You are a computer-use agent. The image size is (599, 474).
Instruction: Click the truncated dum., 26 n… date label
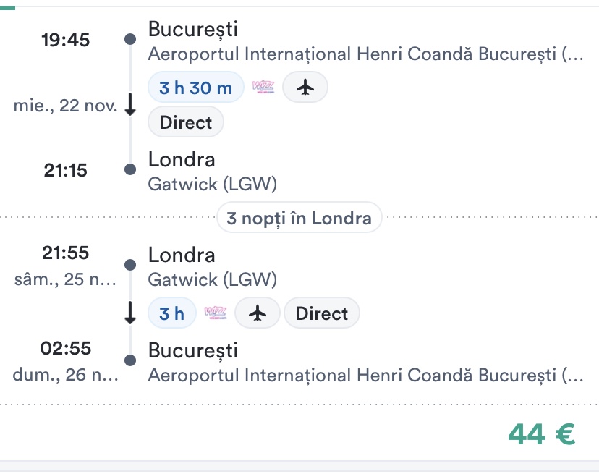65,376
